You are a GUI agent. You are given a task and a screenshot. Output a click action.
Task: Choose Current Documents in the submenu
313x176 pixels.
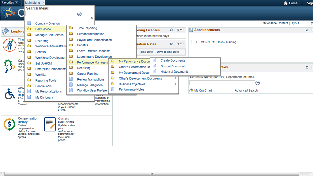[x=173, y=66]
